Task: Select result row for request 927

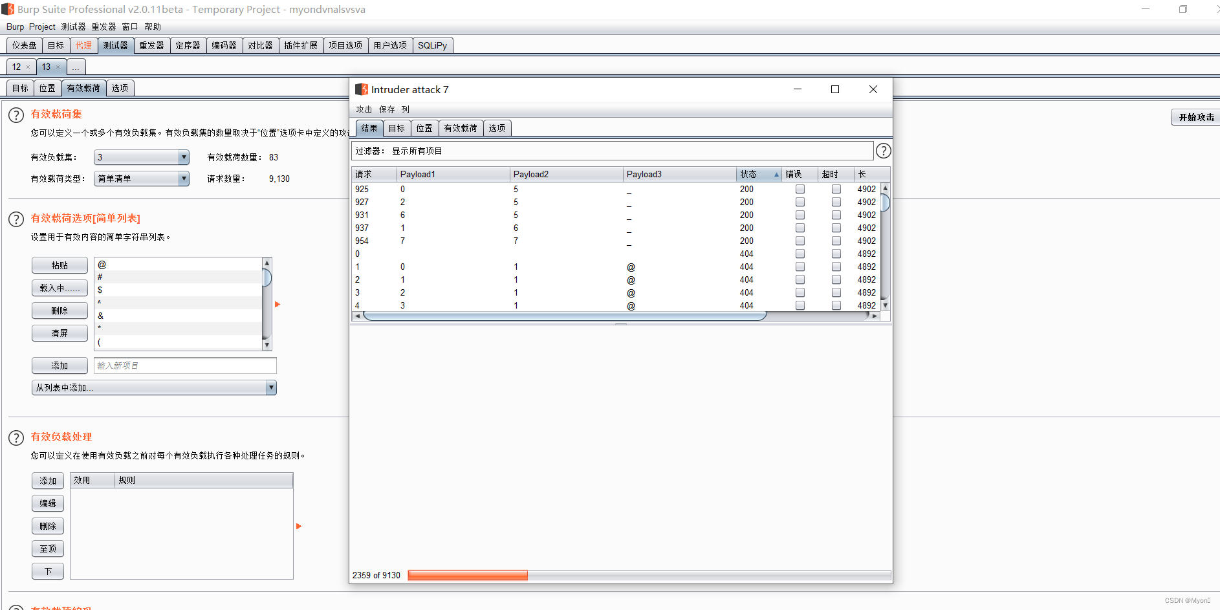Action: click(616, 202)
